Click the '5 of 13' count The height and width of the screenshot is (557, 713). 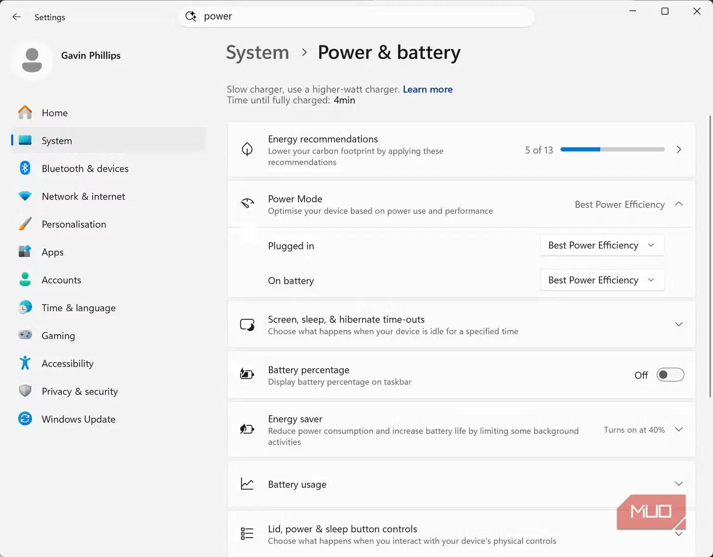click(539, 150)
